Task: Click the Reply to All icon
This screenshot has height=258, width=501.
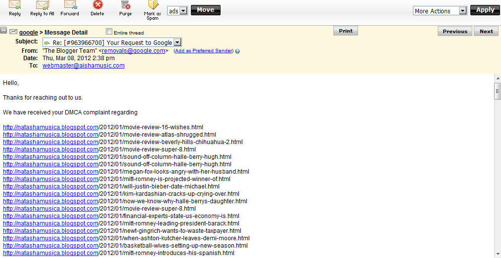Action: (42, 5)
